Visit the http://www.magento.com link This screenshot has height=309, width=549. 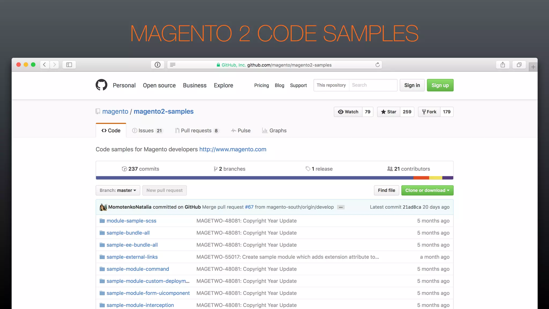tap(233, 149)
